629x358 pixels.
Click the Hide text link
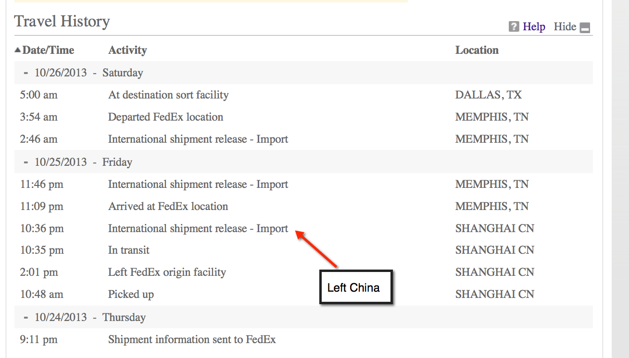(565, 27)
